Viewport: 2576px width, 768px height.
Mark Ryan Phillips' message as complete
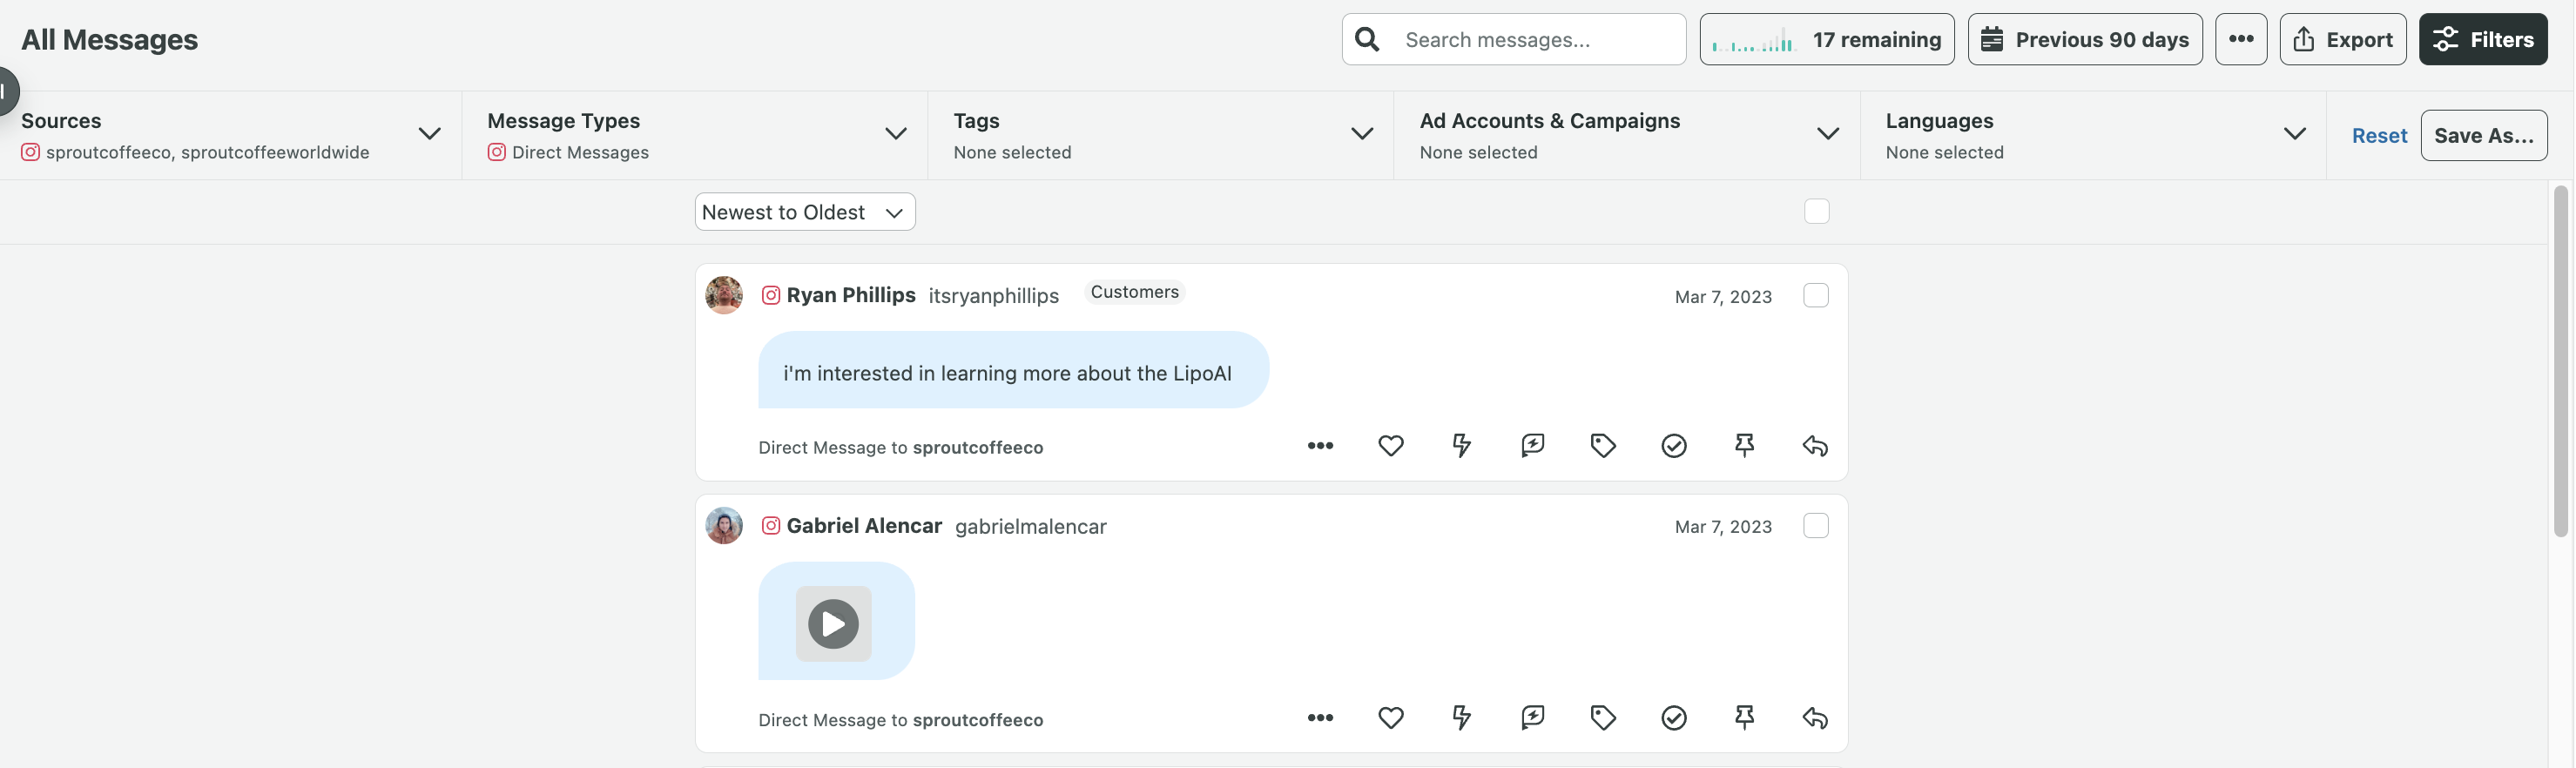(x=1674, y=446)
